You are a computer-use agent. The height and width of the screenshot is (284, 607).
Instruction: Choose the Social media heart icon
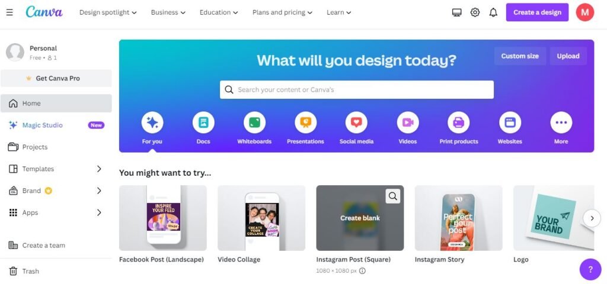[356, 122]
